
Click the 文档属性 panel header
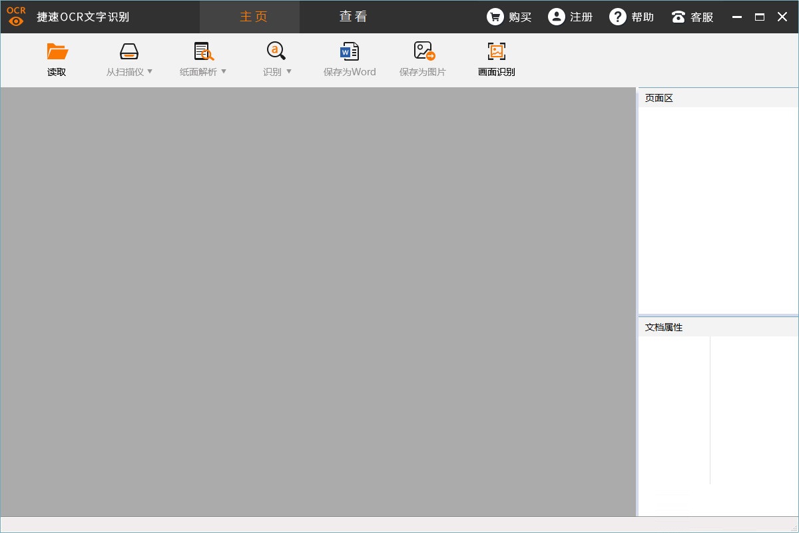click(x=718, y=327)
